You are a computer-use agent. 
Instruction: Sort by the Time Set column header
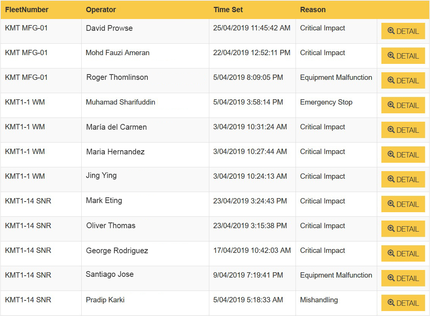[x=228, y=10]
